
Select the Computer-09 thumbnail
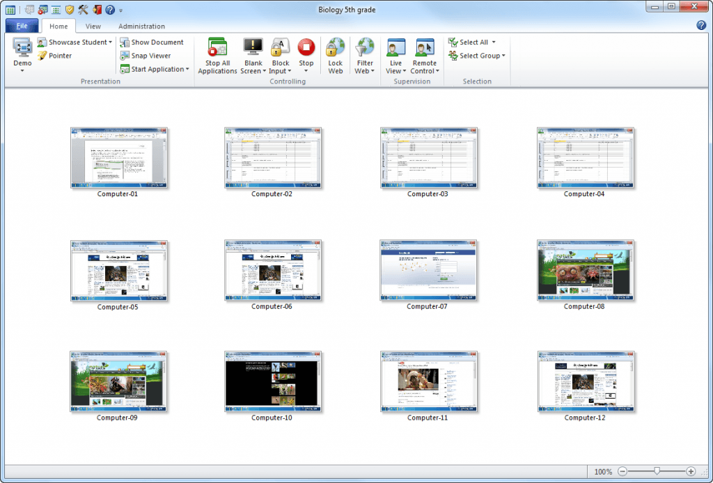point(118,381)
